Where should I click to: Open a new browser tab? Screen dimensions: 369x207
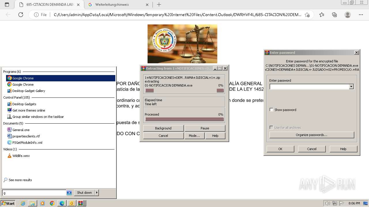click(x=159, y=5)
